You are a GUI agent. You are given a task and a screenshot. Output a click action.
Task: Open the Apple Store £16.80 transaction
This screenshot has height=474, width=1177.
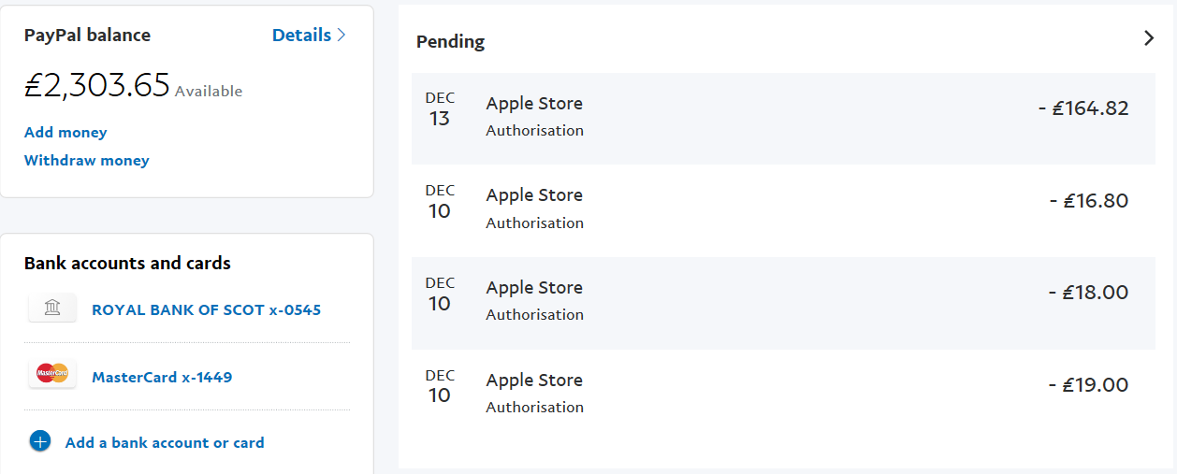pyautogui.click(x=784, y=210)
